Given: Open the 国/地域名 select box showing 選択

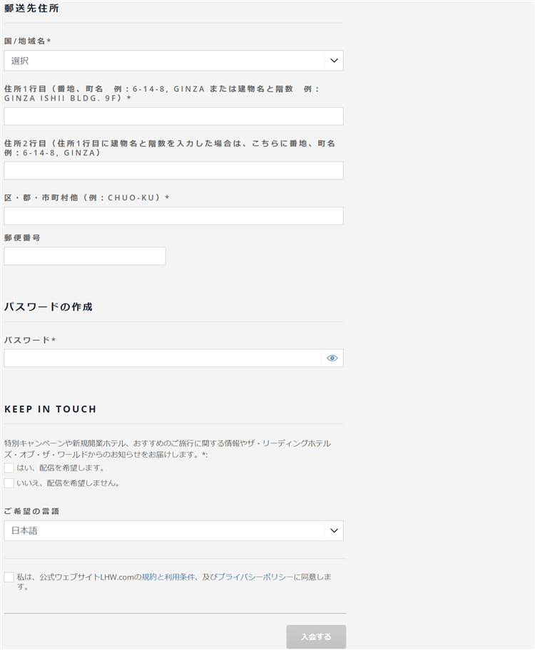Looking at the screenshot, I should 164,61.
